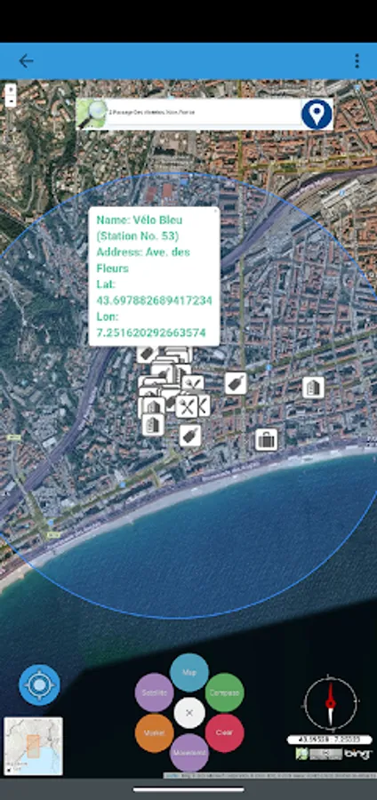
Task: Click the Ave. des Fleurs address text
Action: click(x=143, y=260)
